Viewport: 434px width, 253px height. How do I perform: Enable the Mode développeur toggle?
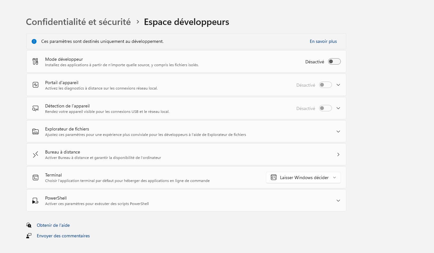tap(334, 61)
